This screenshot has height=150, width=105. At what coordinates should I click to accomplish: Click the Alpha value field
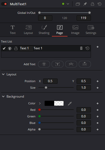pyautogui.click(x=84, y=129)
